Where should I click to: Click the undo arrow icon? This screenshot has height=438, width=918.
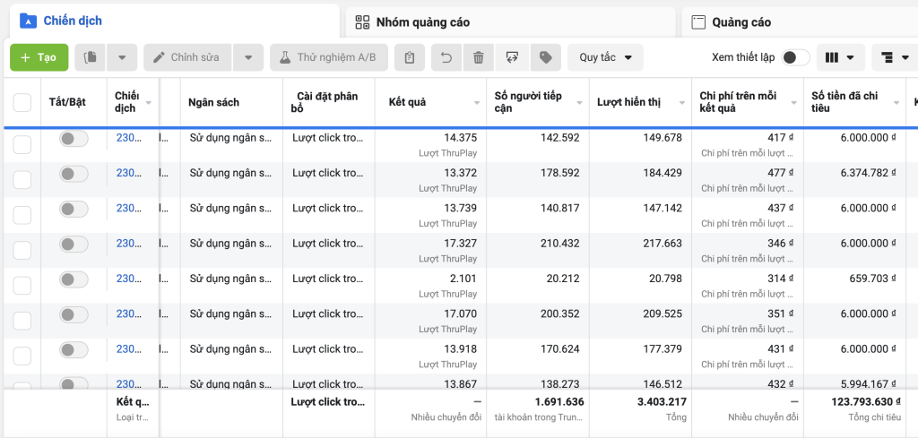446,57
